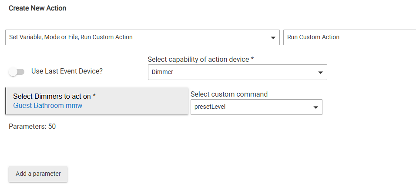Click the arrow in the Dimmer dropdown
The height and width of the screenshot is (188, 416).
(320, 72)
